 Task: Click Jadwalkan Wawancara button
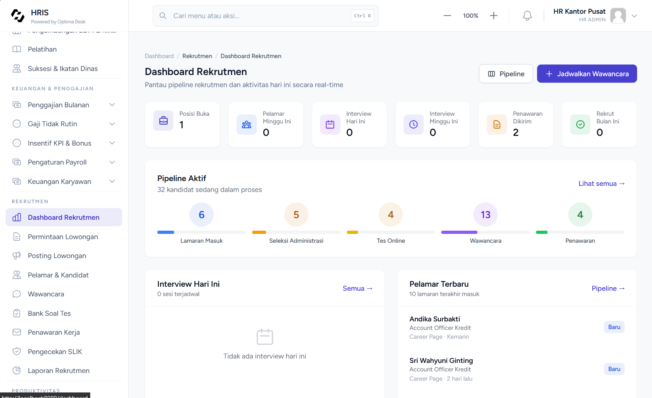[x=587, y=74]
